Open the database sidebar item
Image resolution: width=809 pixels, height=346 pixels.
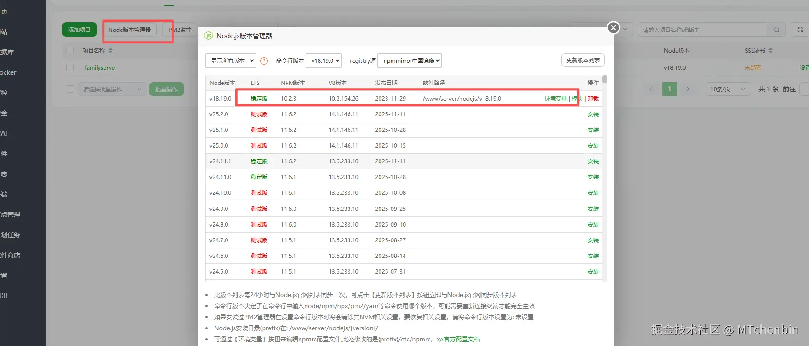(7, 52)
